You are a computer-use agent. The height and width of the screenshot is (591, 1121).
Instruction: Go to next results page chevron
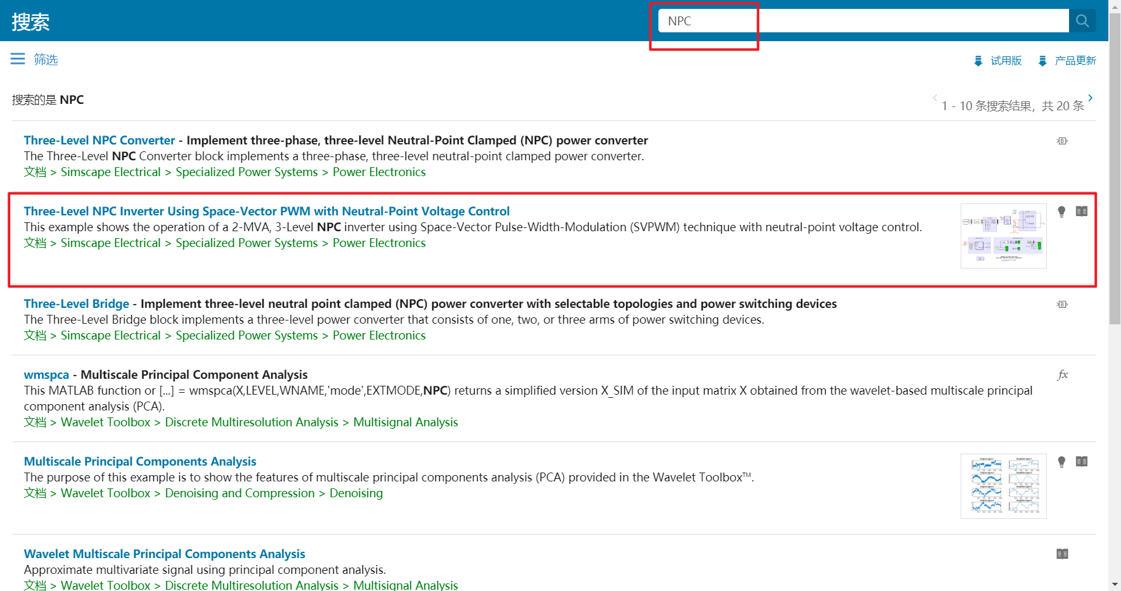point(1090,98)
